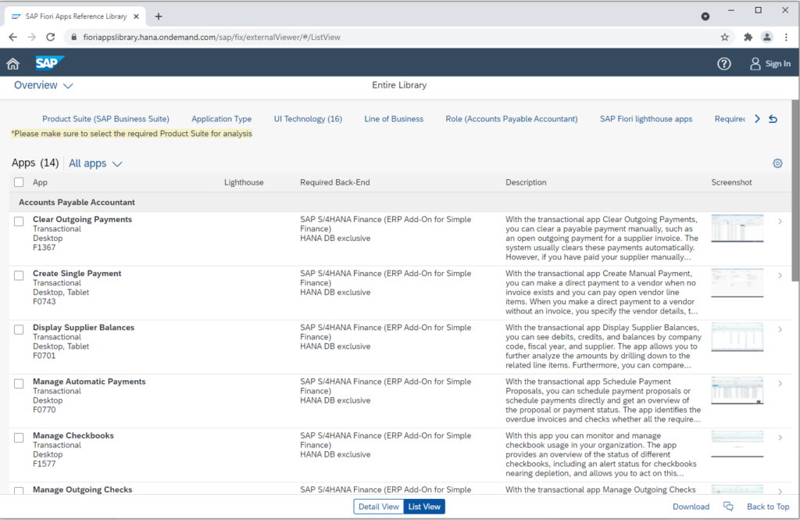Open Create Single Payment screenshot thumbnail
The height and width of the screenshot is (520, 800).
[737, 282]
